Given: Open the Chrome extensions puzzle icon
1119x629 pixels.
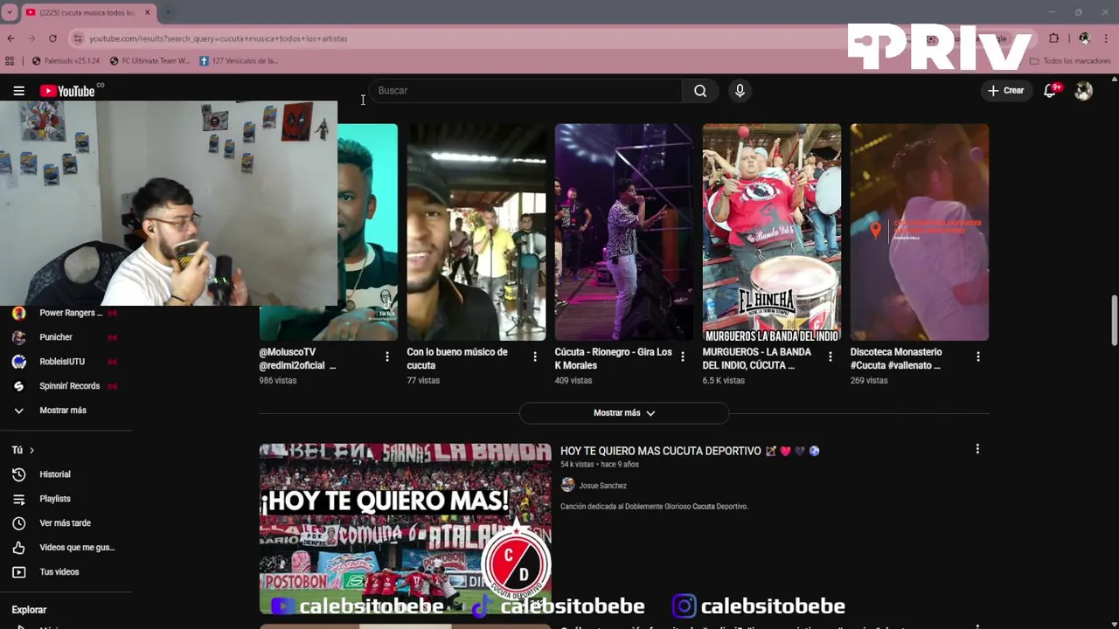Looking at the screenshot, I should click(1053, 38).
